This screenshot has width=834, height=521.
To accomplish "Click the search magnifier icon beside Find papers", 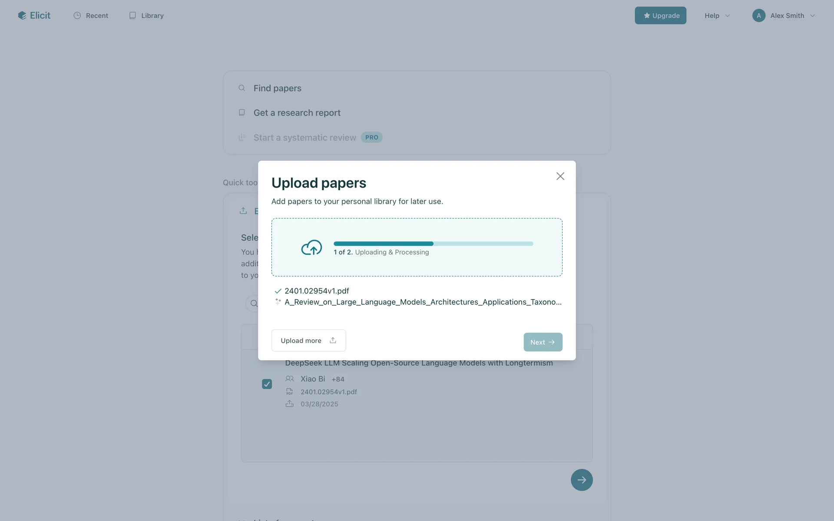I will pos(242,88).
